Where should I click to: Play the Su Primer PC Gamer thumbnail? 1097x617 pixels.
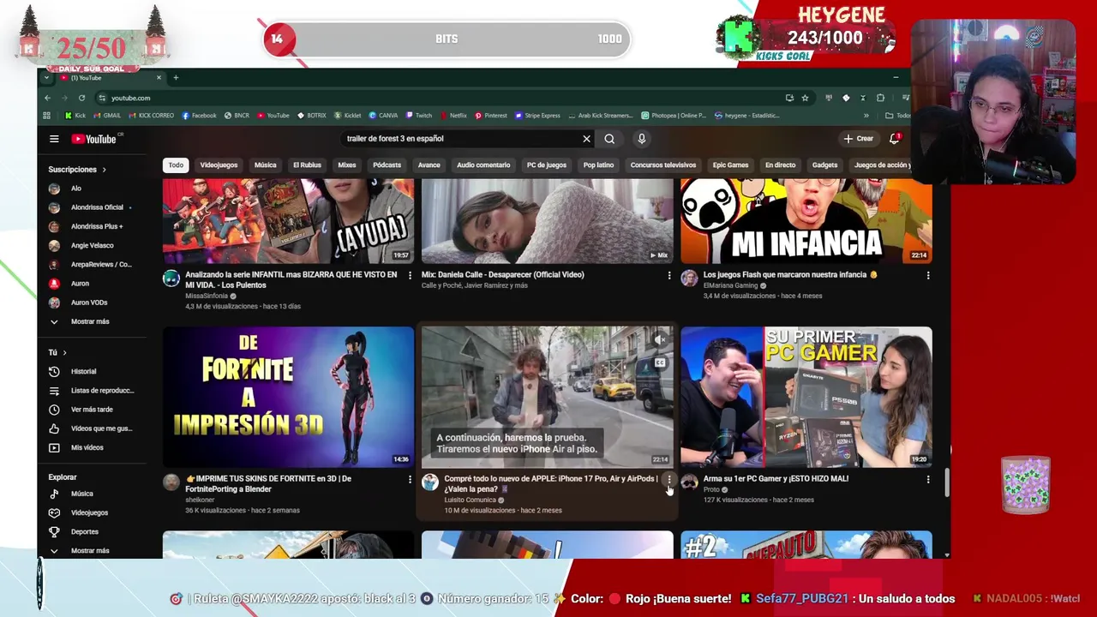[806, 397]
